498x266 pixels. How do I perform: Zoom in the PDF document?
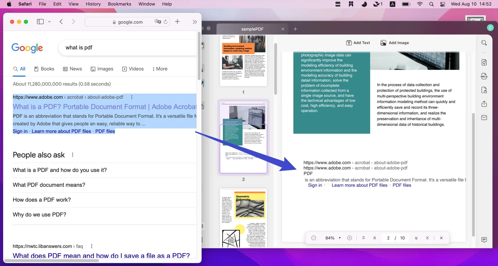point(350,238)
